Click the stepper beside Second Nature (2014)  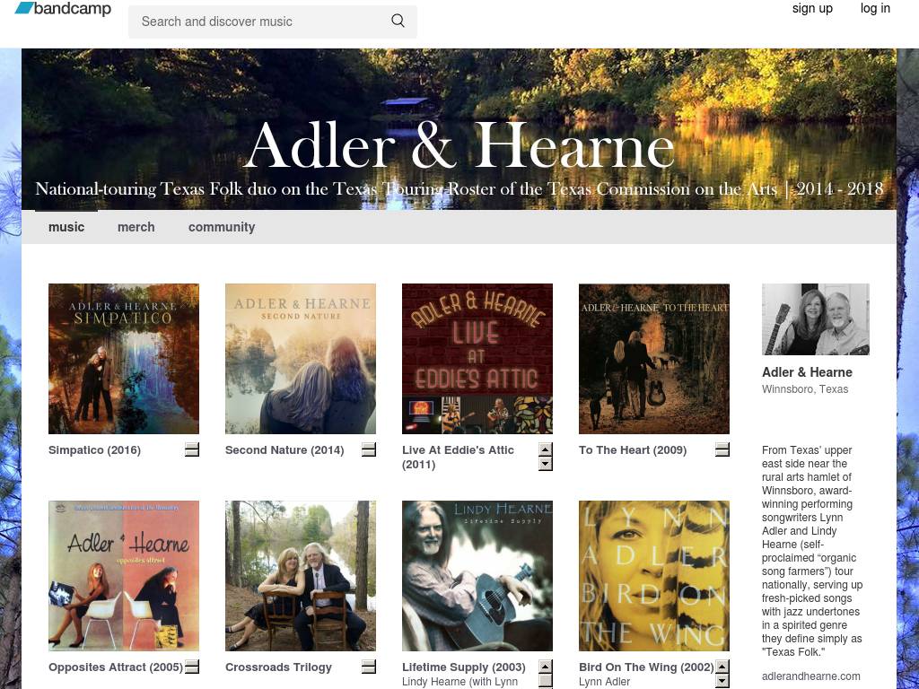[x=369, y=449]
